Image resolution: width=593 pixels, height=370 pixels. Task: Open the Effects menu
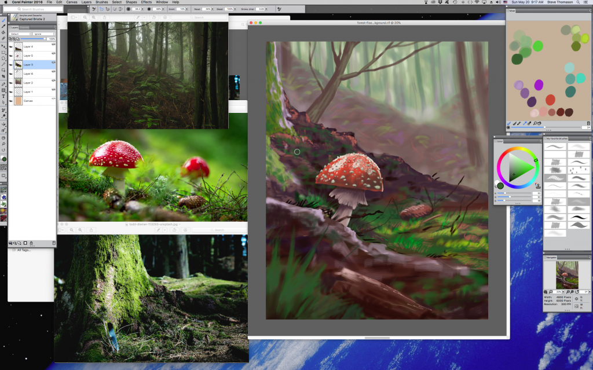click(147, 2)
